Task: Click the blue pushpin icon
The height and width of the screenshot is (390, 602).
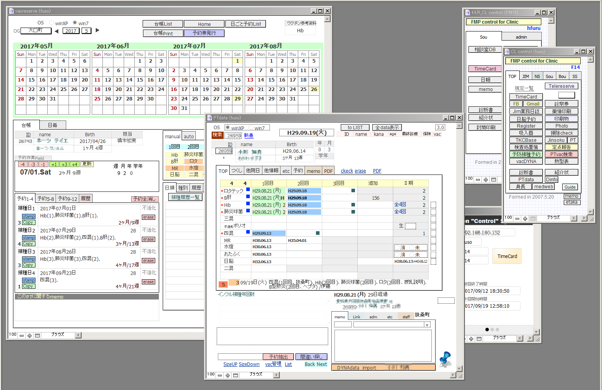Action: (x=445, y=359)
